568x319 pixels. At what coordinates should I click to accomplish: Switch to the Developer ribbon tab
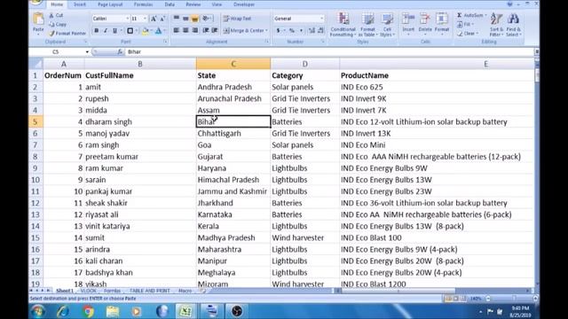244,4
